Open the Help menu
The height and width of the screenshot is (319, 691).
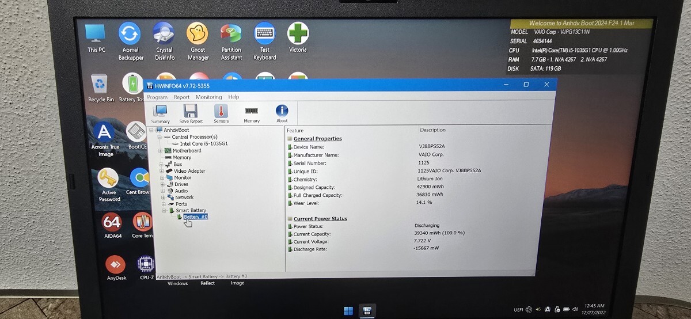point(233,97)
